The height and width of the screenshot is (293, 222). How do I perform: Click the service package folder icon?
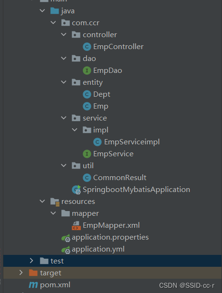[x=76, y=118]
